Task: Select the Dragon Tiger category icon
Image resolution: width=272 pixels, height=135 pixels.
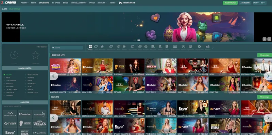Action: pos(199,46)
